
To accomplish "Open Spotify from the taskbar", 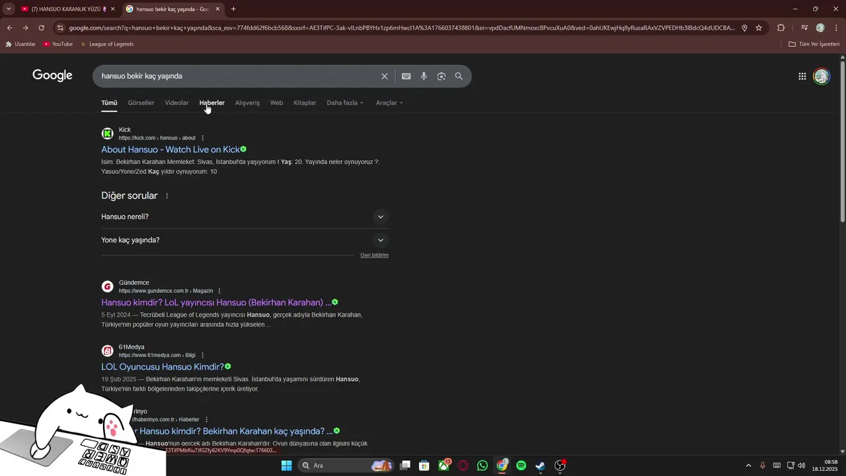I will (521, 465).
